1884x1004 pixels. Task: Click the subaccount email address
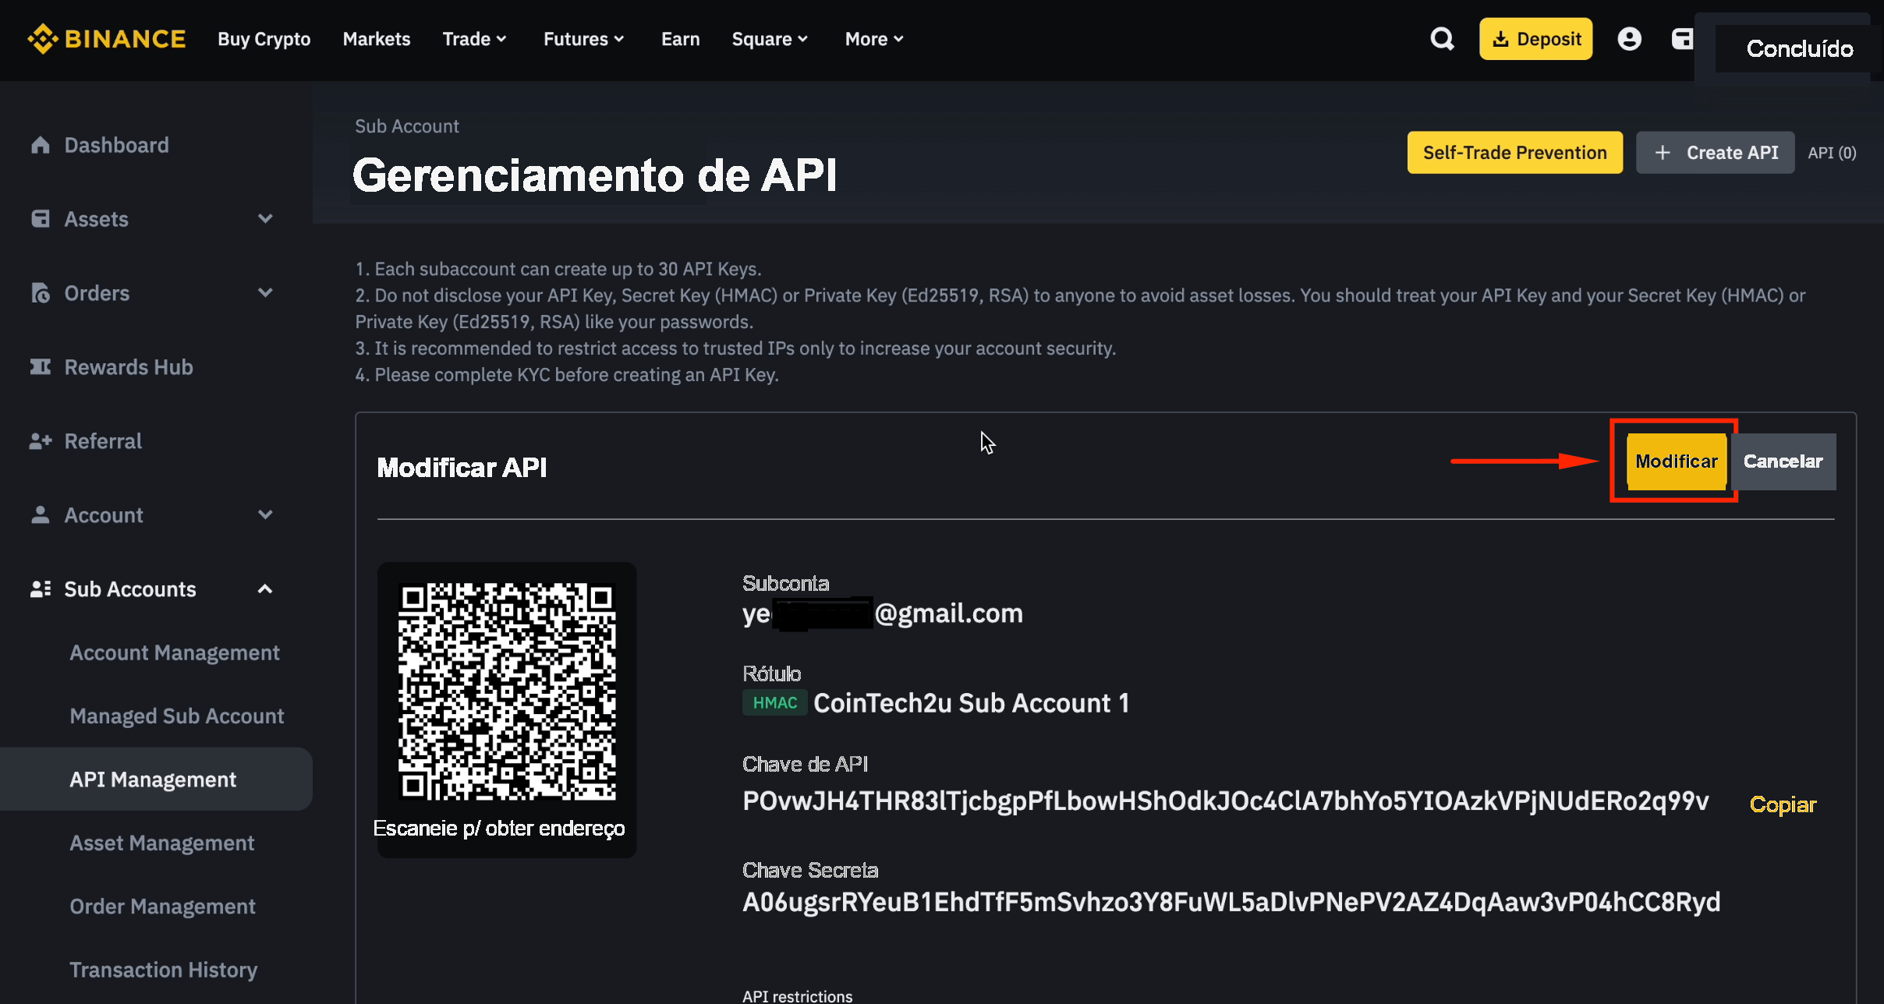coord(883,613)
